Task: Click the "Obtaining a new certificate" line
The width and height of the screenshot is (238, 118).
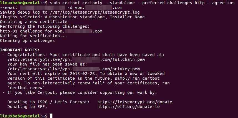Action: click(x=34, y=22)
